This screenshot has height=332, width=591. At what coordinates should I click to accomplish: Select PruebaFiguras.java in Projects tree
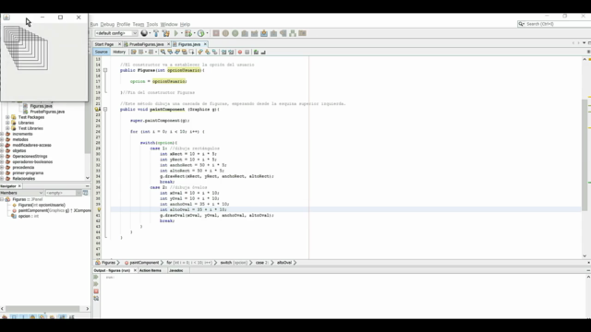(x=47, y=112)
